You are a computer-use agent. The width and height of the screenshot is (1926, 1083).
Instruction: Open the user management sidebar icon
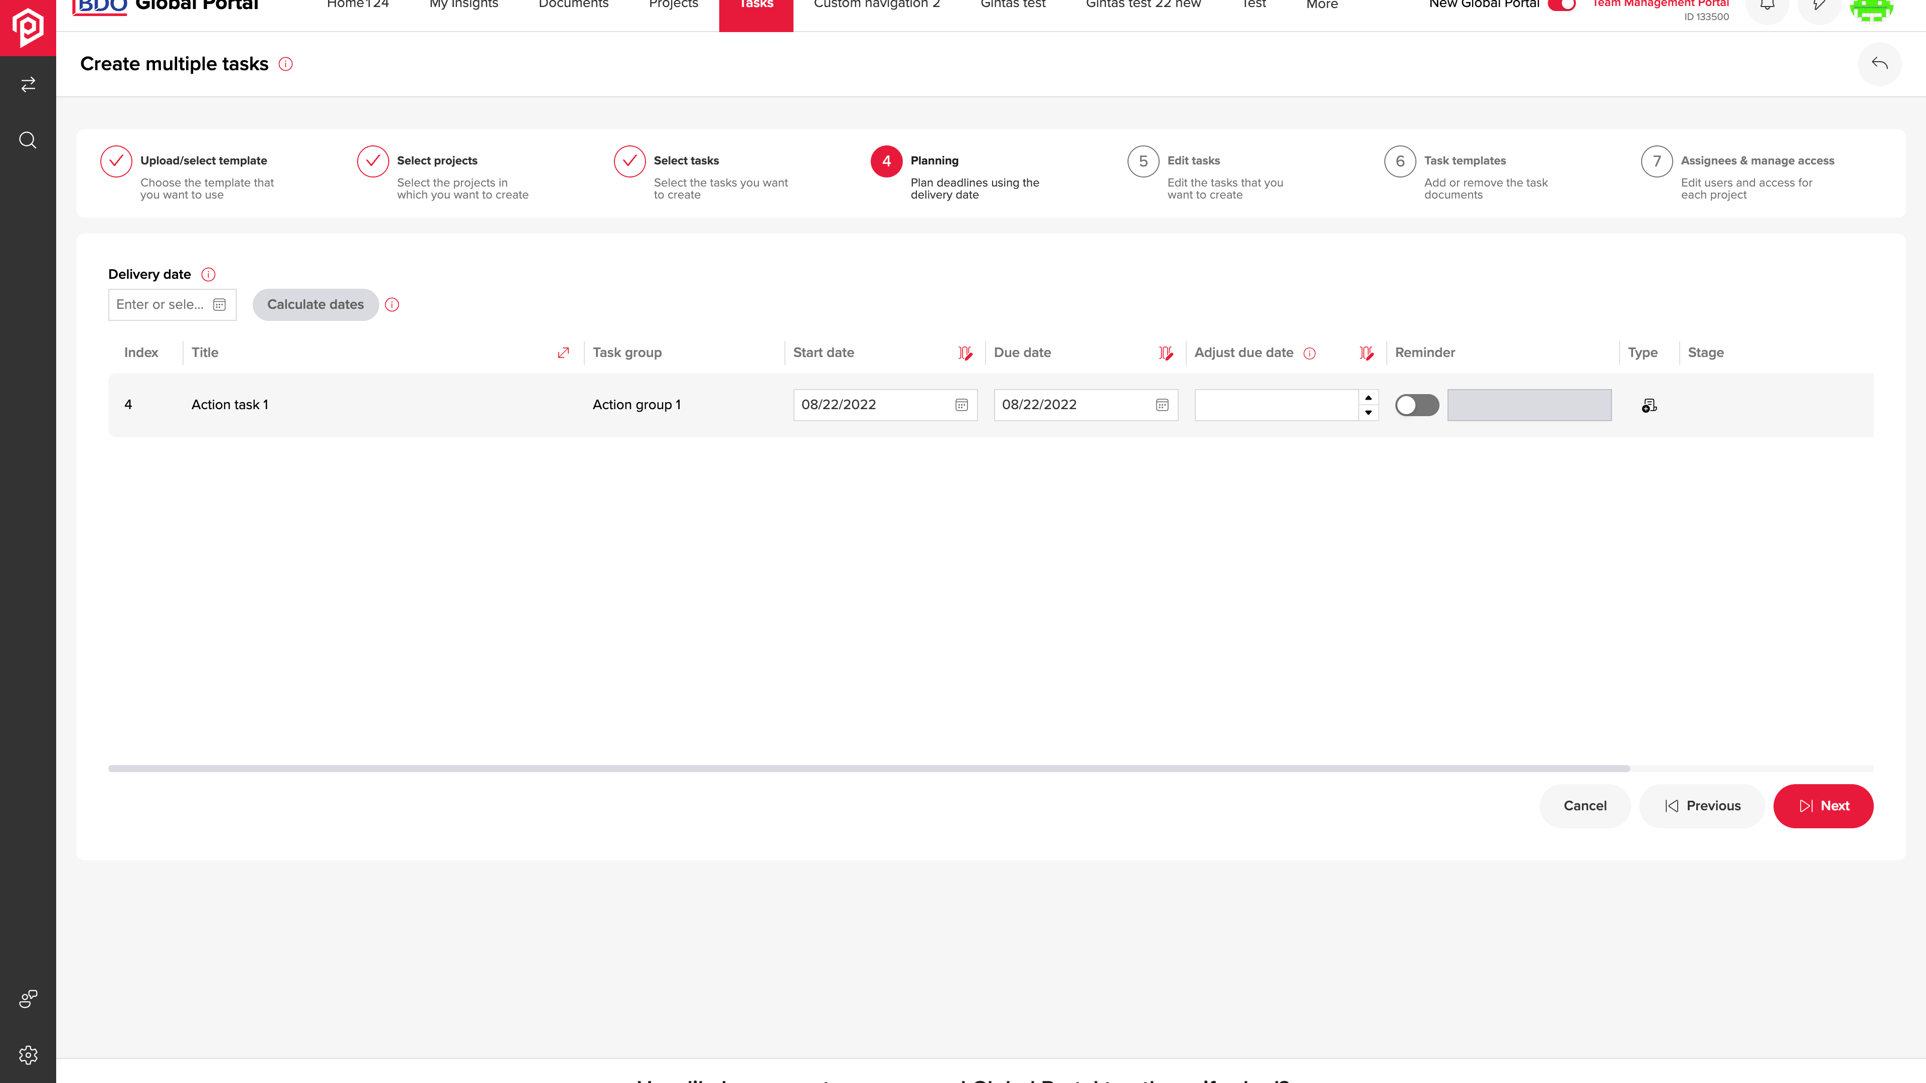[x=28, y=999]
